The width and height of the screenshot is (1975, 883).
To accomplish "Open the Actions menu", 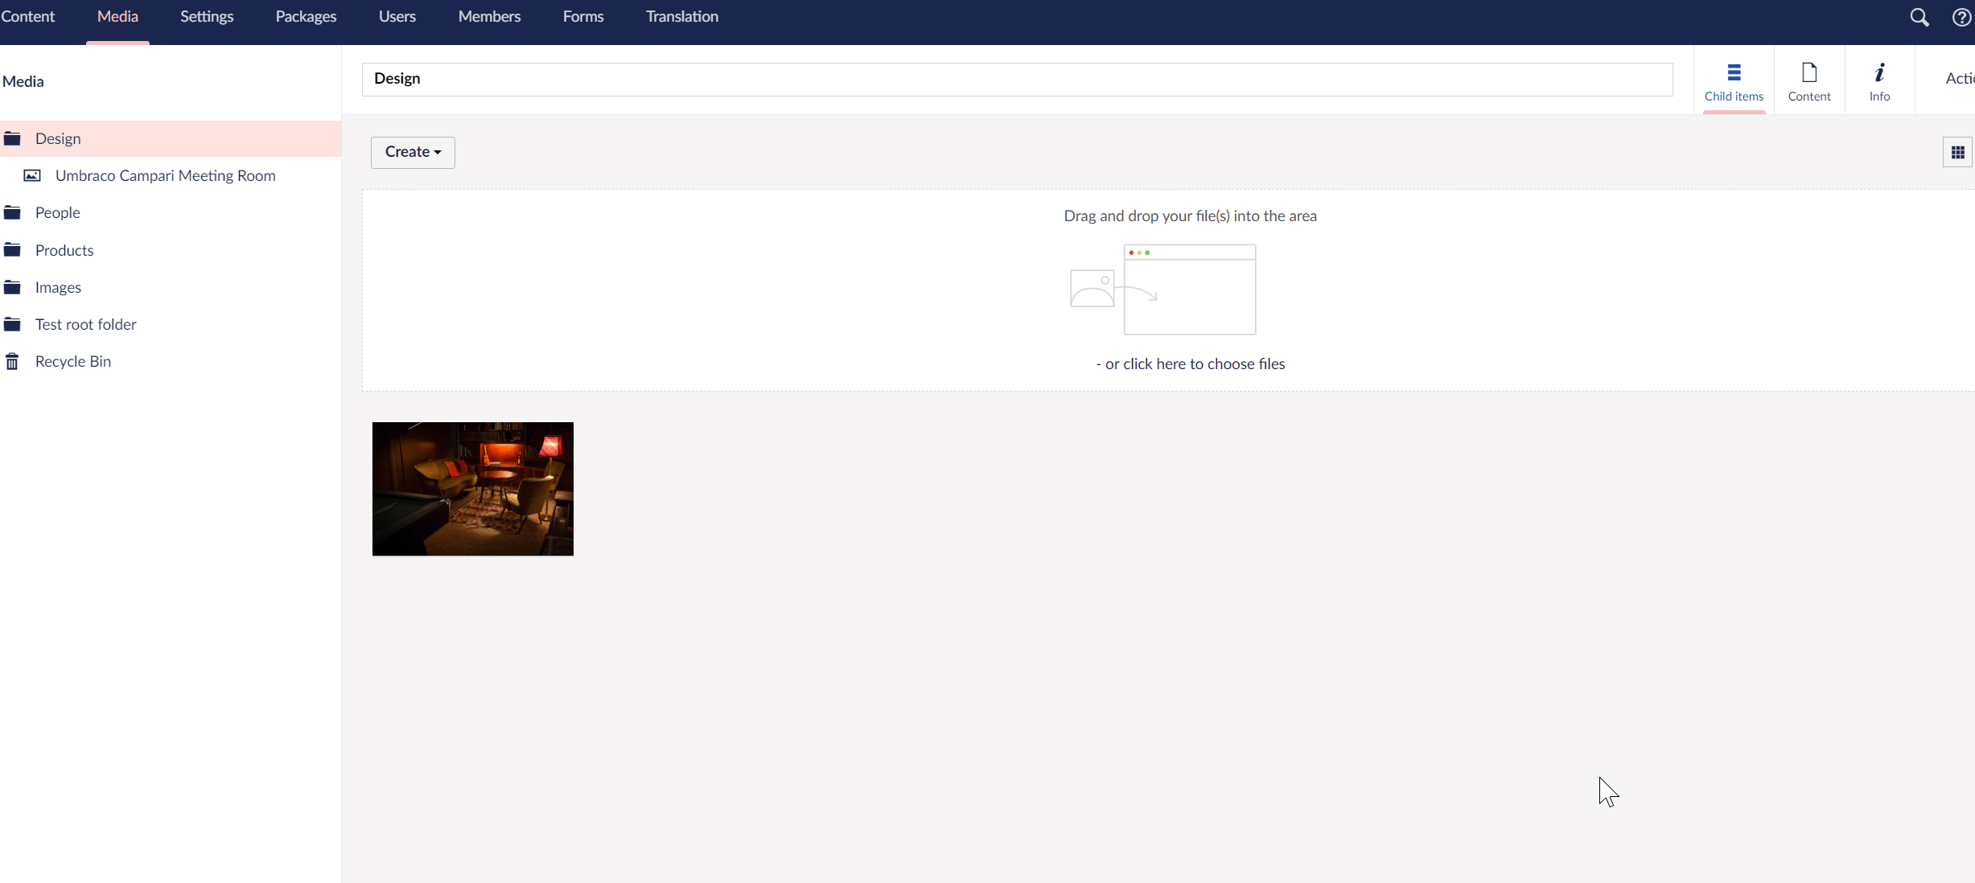I will (1959, 78).
